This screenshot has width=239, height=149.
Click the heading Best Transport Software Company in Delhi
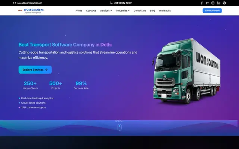(x=65, y=45)
